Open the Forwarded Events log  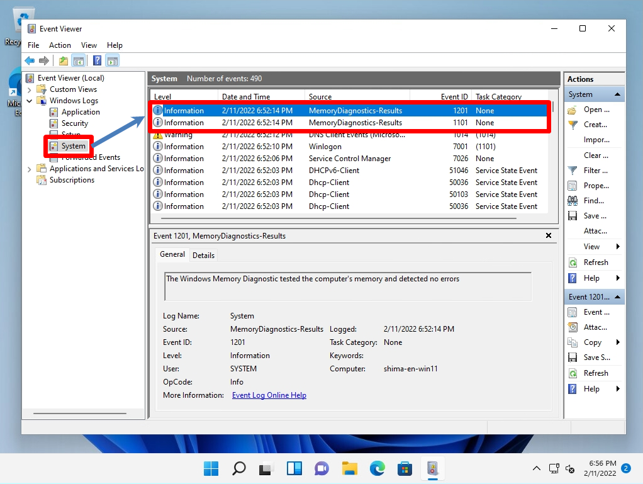point(91,157)
